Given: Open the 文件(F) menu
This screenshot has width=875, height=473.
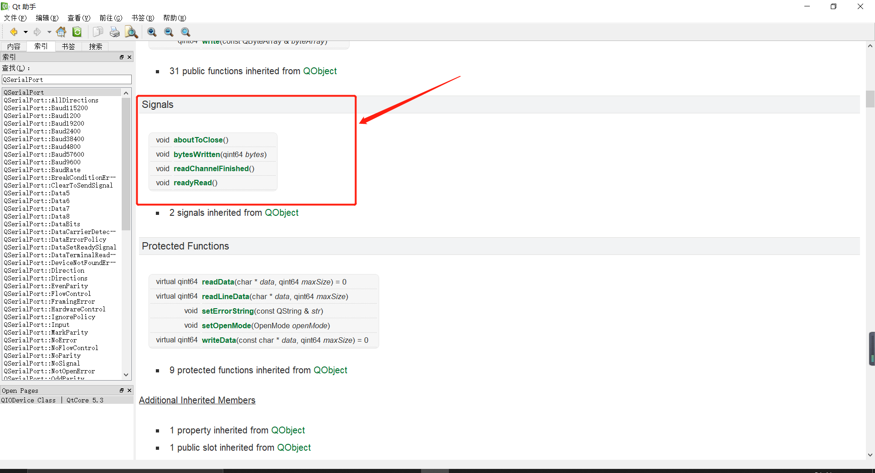Looking at the screenshot, I should [15, 18].
